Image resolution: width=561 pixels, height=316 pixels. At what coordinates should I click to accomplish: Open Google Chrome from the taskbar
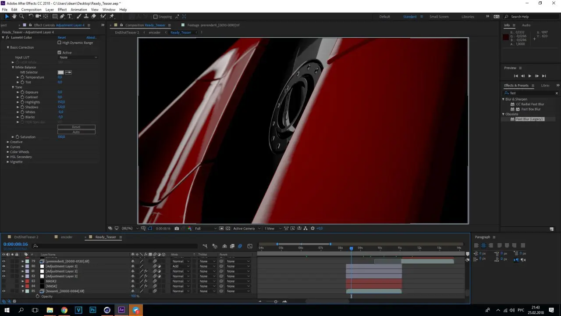[x=64, y=310]
